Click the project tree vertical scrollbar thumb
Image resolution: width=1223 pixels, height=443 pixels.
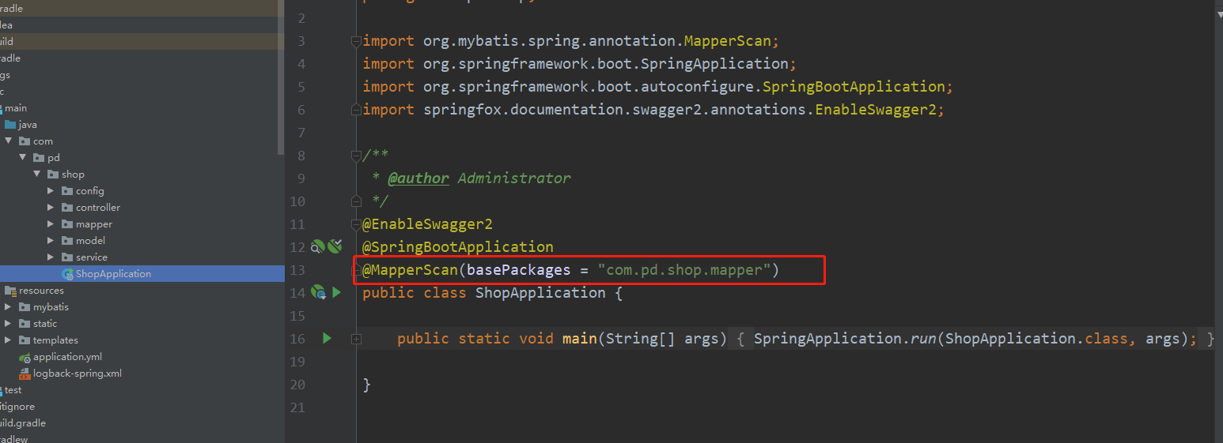[x=281, y=77]
